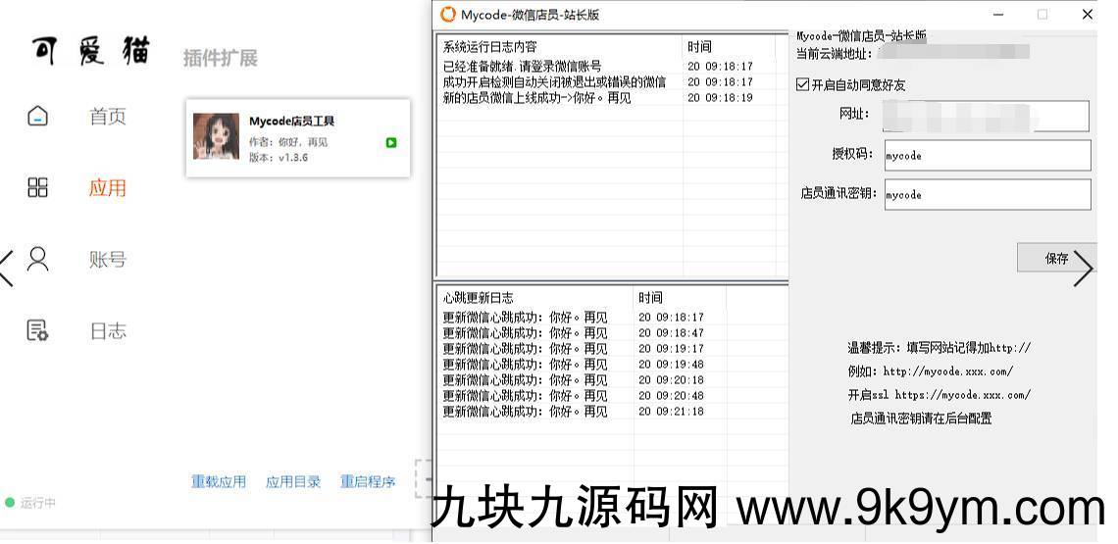Click example text http://mycode.xxx.com/
Image resolution: width=1118 pixels, height=544 pixels.
coord(948,371)
